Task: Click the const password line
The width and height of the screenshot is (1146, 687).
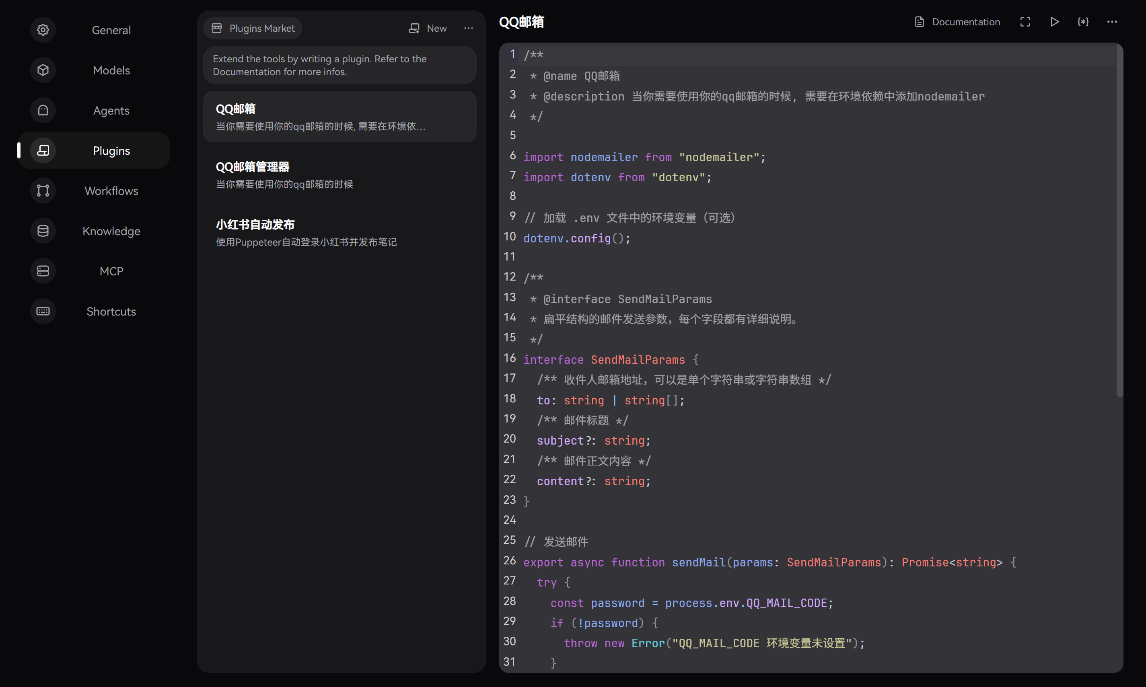Action: pyautogui.click(x=691, y=603)
